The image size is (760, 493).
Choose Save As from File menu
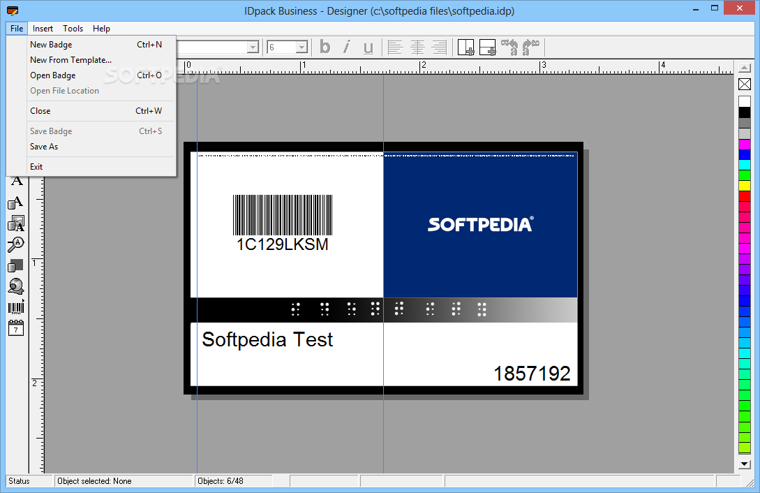[91, 147]
